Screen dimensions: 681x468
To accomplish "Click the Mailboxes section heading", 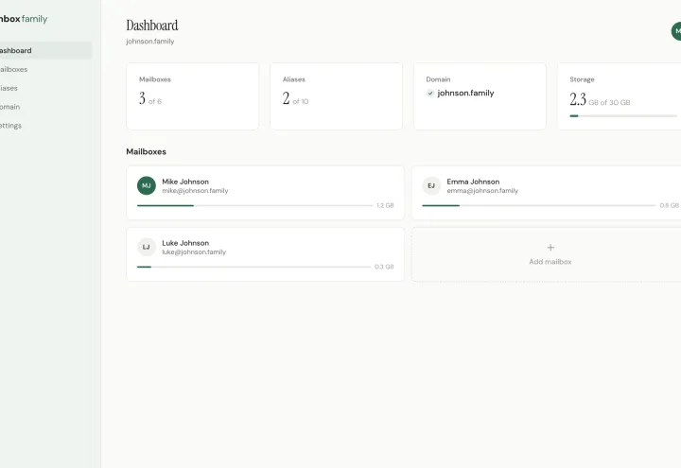I will click(x=146, y=151).
